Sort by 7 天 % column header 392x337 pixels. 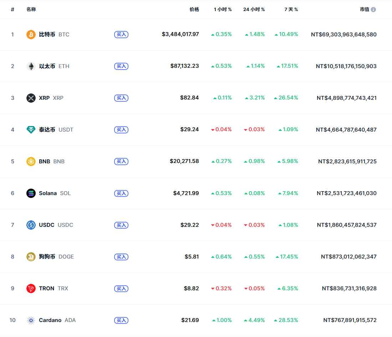point(291,10)
